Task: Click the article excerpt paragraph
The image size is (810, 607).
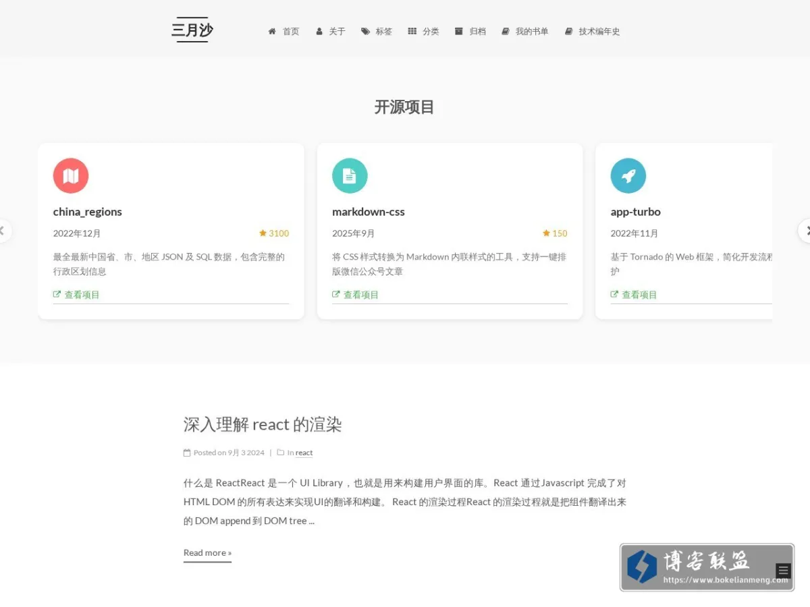Action: tap(405, 502)
